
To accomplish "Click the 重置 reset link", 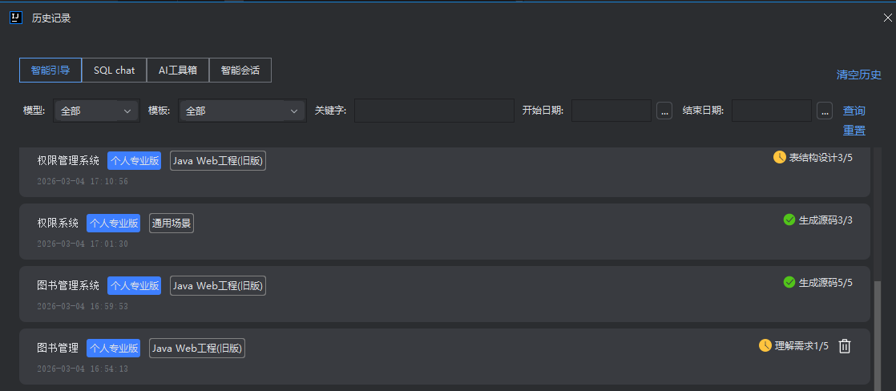I will [854, 131].
